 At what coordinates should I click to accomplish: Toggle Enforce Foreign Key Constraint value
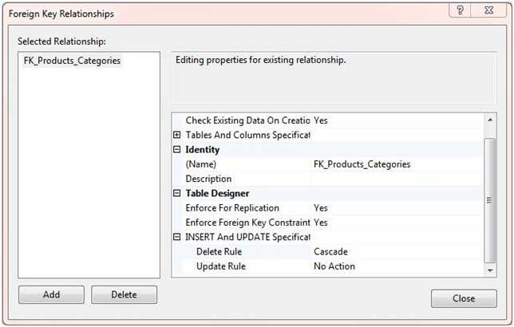click(397, 223)
